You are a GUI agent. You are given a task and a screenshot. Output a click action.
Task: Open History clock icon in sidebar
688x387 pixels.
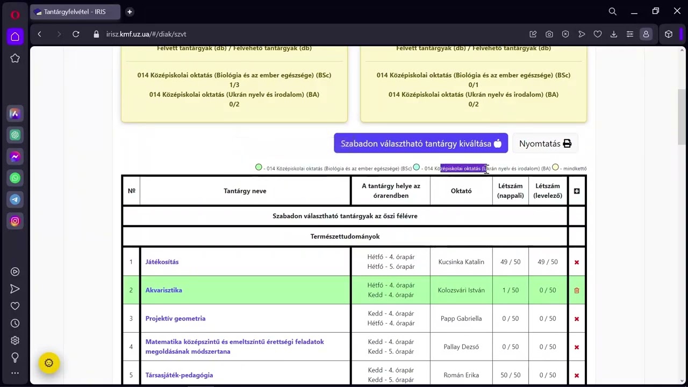15,324
